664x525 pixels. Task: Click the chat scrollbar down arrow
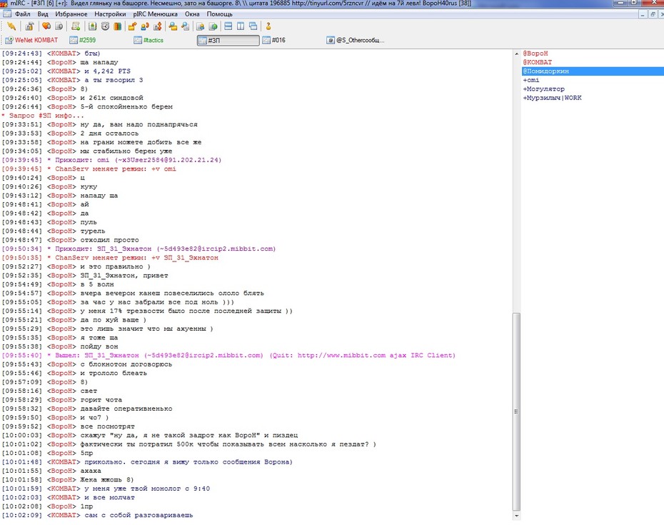tap(516, 517)
